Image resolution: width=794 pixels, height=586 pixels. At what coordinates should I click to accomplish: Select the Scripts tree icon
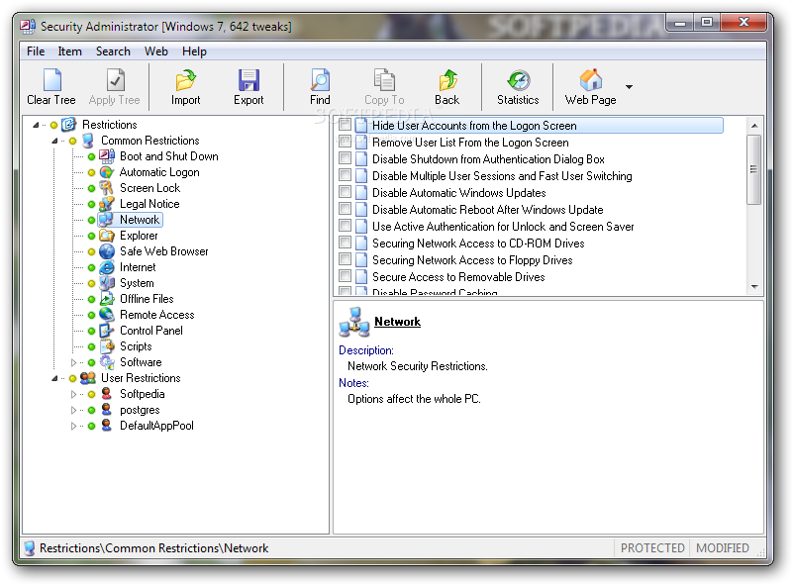107,346
